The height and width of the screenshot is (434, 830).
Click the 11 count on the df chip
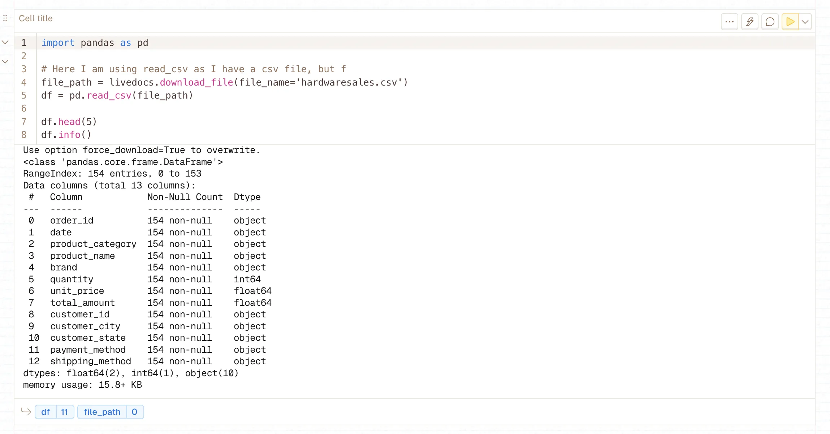(x=65, y=412)
